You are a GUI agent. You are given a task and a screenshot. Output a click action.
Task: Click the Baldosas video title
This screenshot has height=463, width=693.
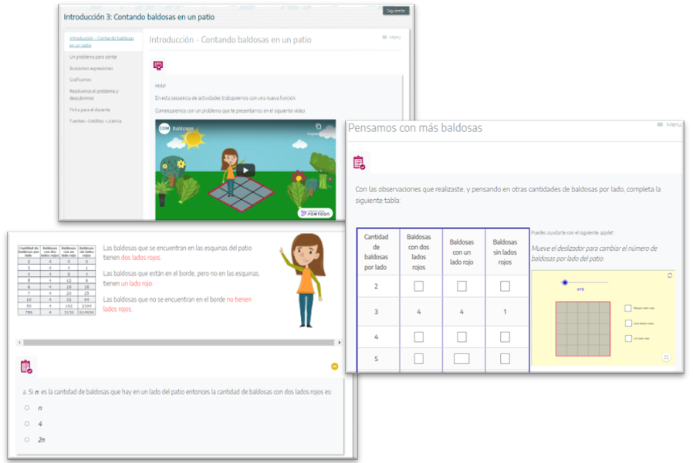(x=183, y=129)
